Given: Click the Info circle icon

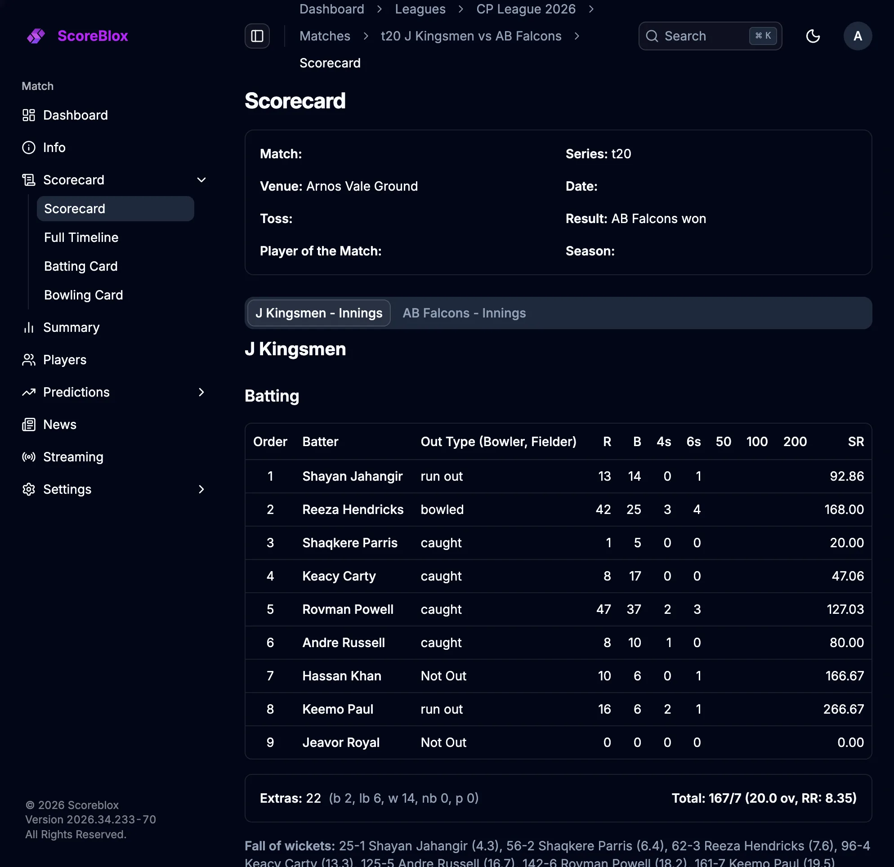Looking at the screenshot, I should tap(29, 147).
